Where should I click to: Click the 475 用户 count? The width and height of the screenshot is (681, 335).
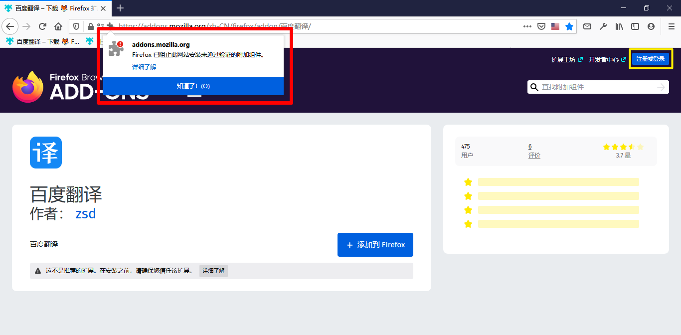[x=467, y=151]
